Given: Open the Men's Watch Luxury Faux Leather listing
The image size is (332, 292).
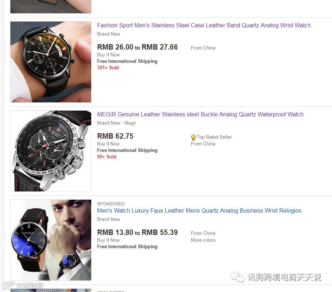Looking at the screenshot, I should 199,210.
